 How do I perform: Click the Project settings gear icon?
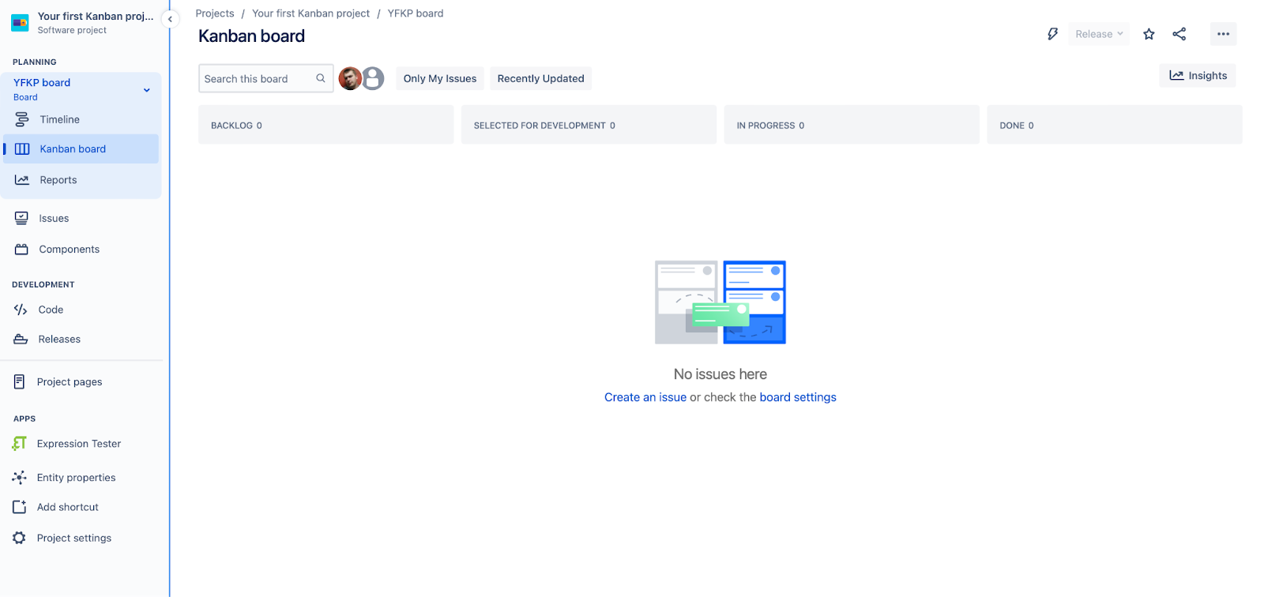point(20,538)
